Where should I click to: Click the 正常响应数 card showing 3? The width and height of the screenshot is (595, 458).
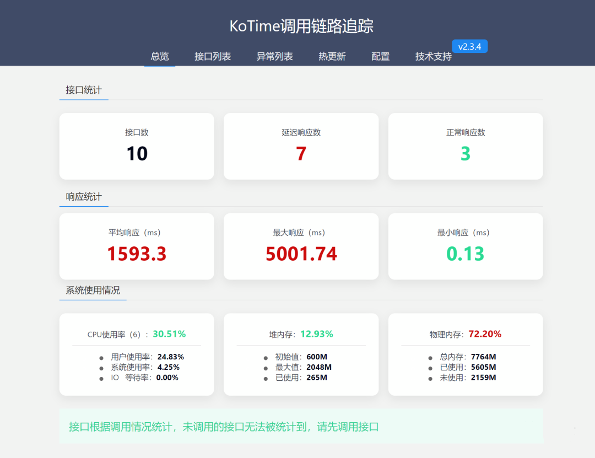coord(466,146)
